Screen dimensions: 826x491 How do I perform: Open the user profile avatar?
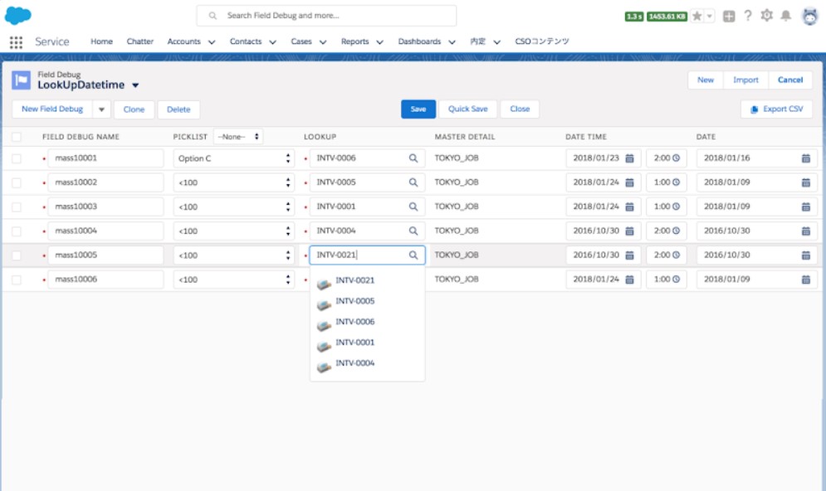tap(809, 17)
